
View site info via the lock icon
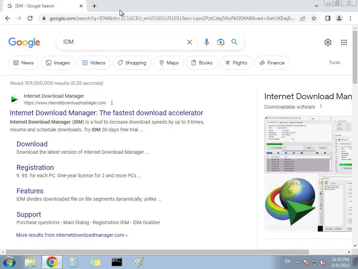(x=44, y=18)
